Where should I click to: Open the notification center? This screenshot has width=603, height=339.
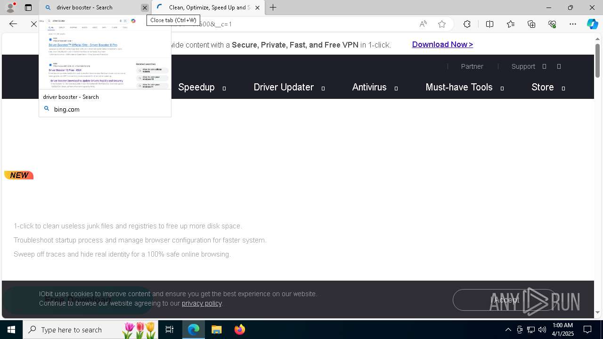(588, 330)
